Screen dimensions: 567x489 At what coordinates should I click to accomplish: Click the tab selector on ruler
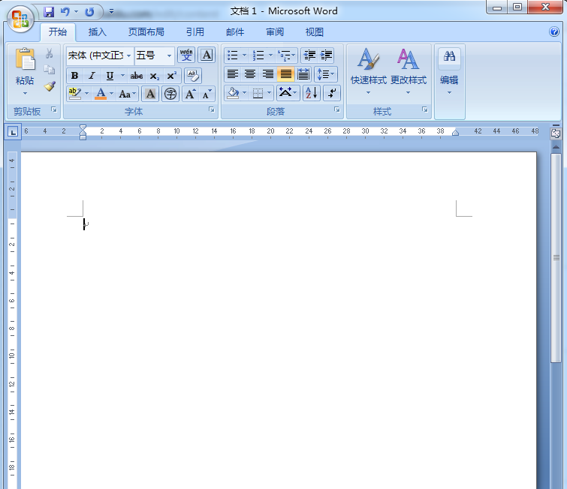point(13,132)
